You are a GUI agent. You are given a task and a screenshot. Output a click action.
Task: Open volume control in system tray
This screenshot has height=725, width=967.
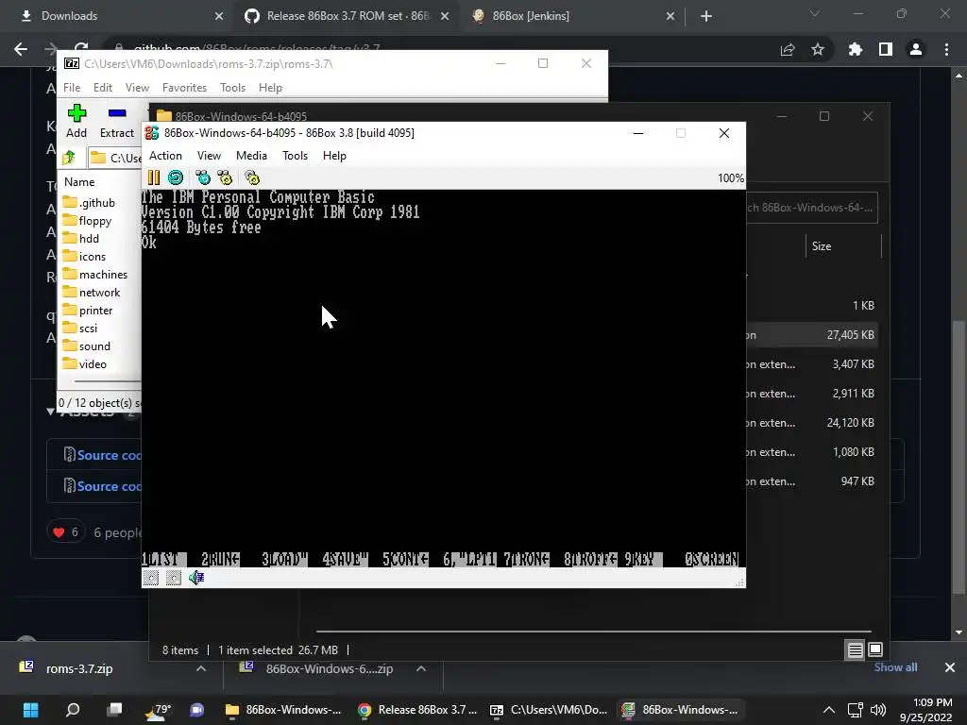click(x=878, y=710)
